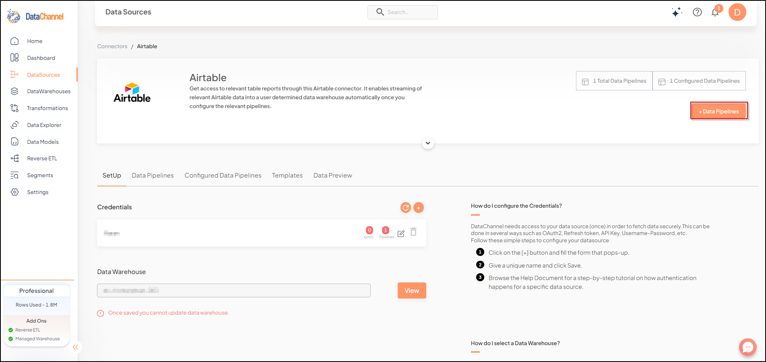Click 'How do I select a Data Warehouse?' heading
The height and width of the screenshot is (362, 766).
pos(515,343)
